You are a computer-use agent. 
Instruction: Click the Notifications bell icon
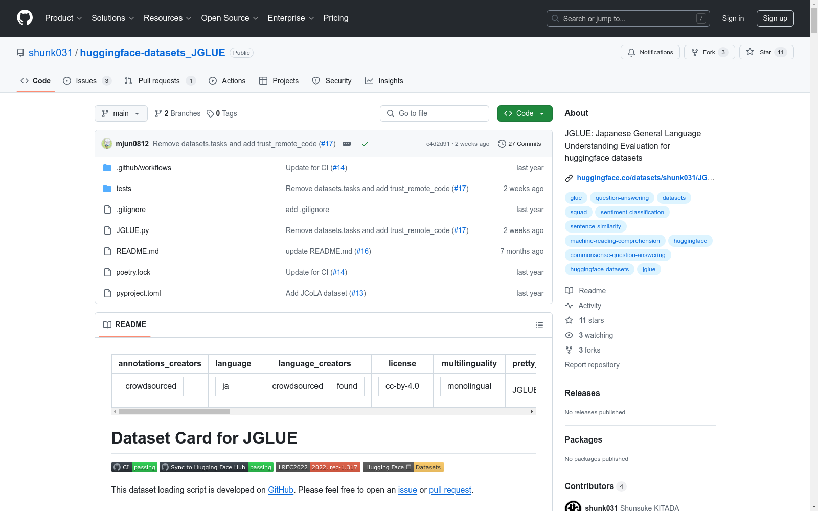(x=631, y=52)
